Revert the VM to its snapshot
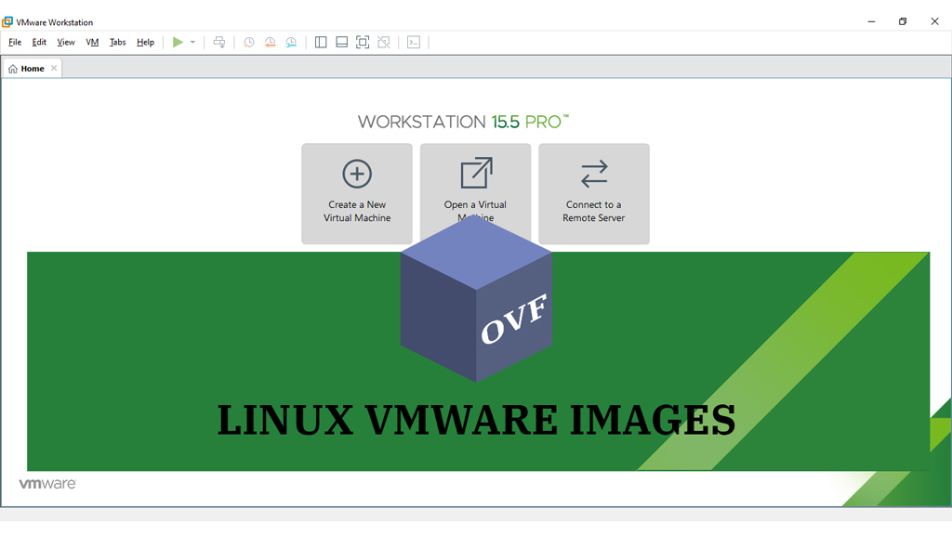Viewport: 952px width, 535px height. [x=270, y=42]
